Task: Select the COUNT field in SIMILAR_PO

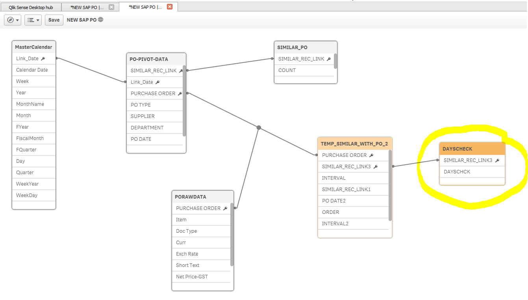Action: coord(304,70)
